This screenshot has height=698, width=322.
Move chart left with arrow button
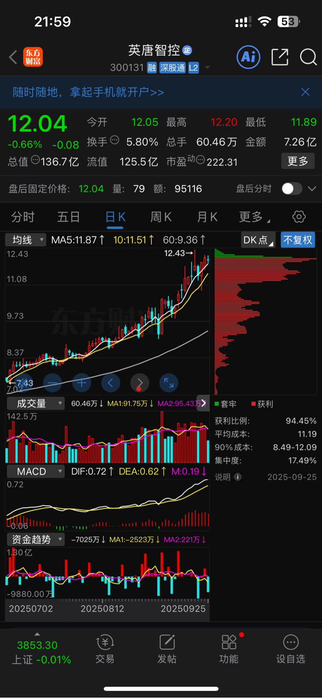tap(111, 383)
